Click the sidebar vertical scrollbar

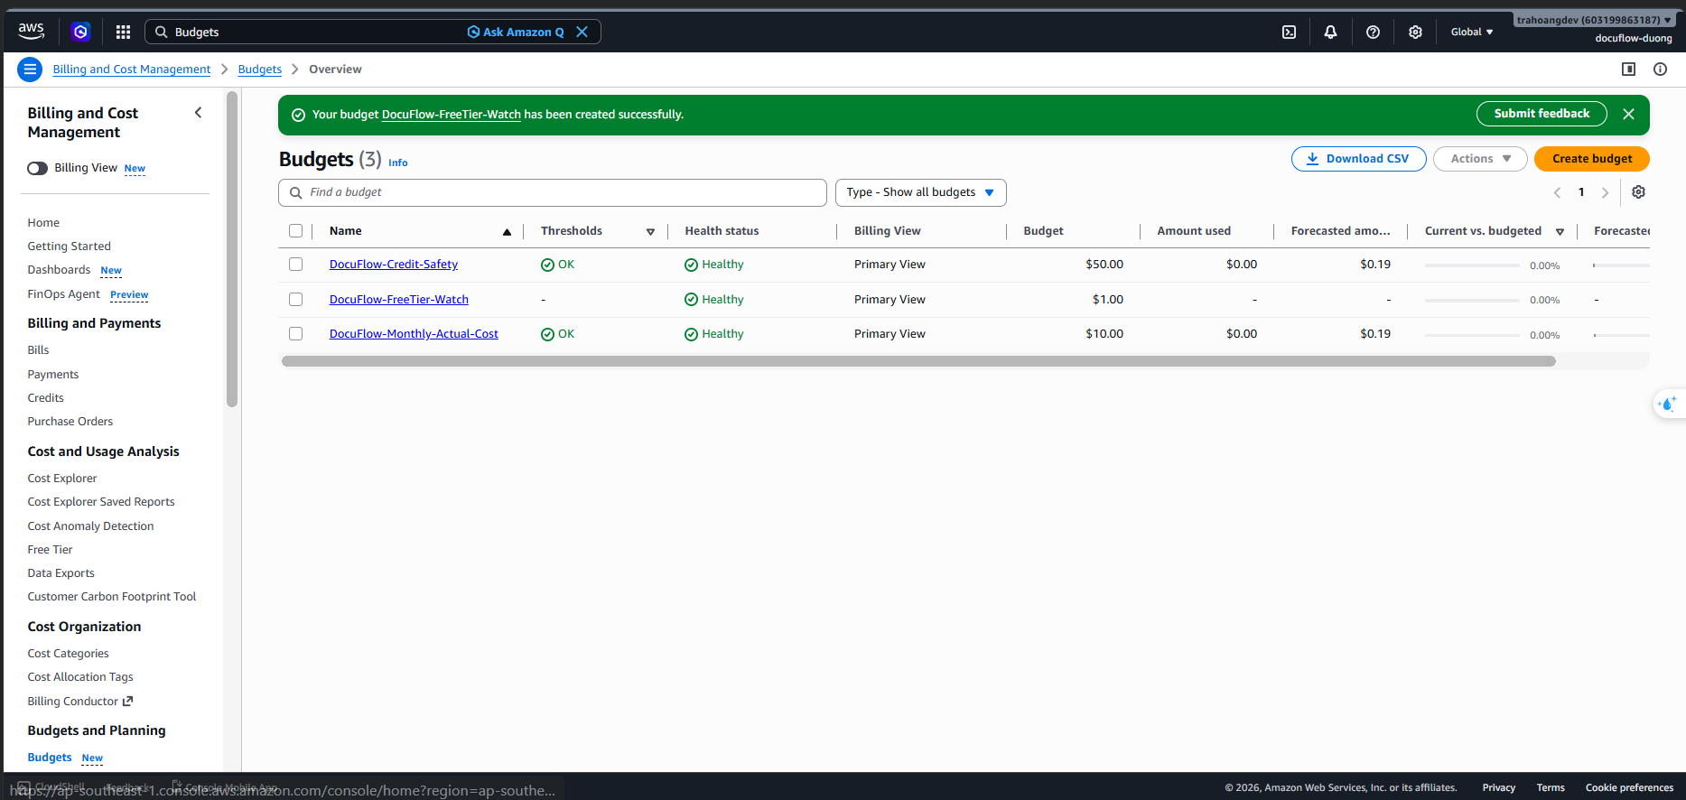[x=232, y=249]
